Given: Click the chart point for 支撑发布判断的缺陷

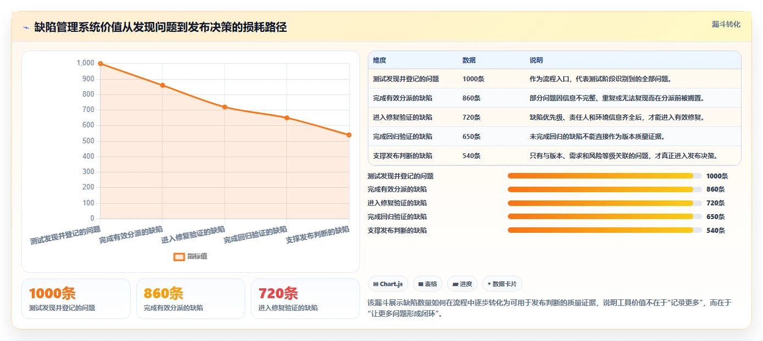Looking at the screenshot, I should click(349, 135).
